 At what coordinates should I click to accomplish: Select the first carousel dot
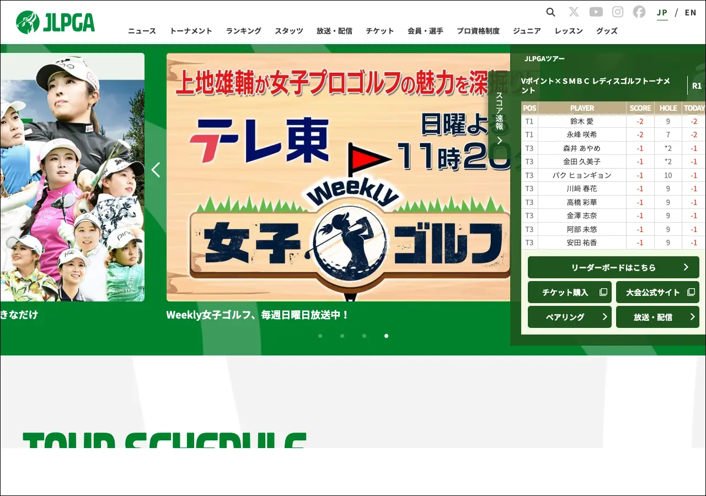(320, 336)
